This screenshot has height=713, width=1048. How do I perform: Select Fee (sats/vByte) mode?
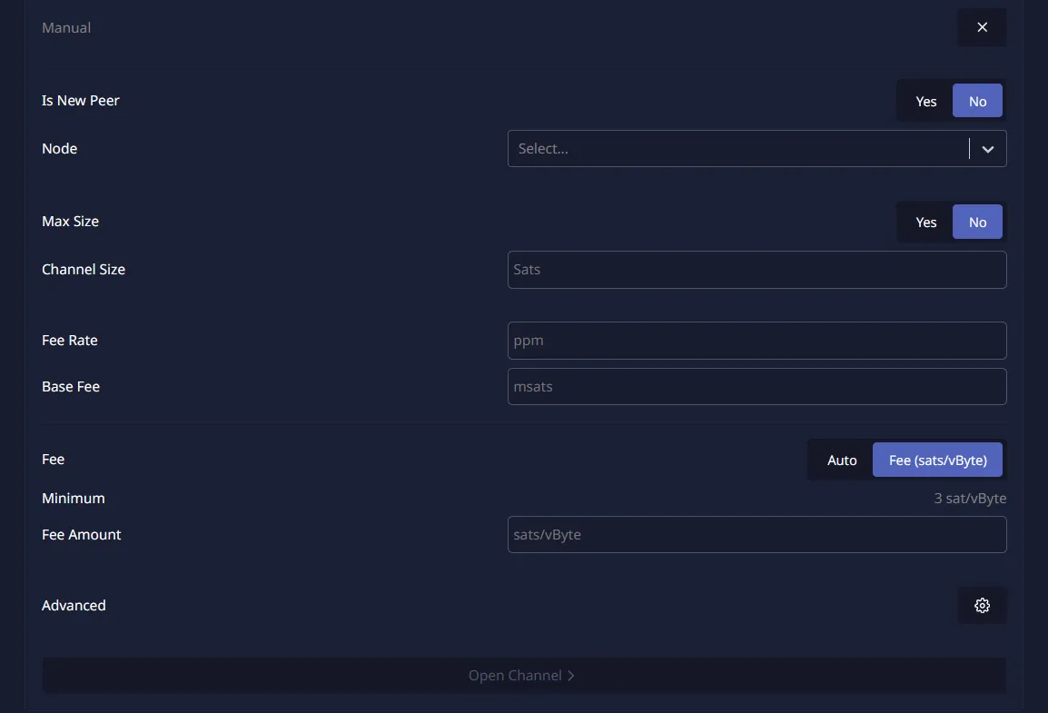pyautogui.click(x=937, y=460)
